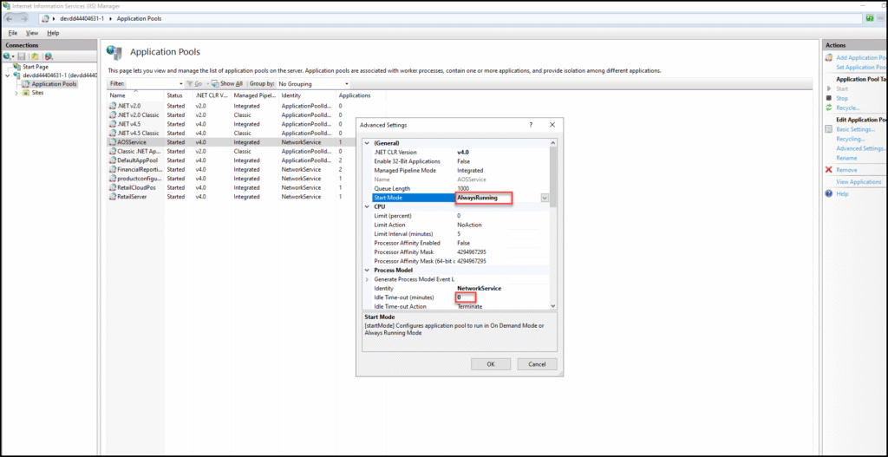Click the Go filter funnel icon
Screen dimensions: 888x457
click(190, 84)
